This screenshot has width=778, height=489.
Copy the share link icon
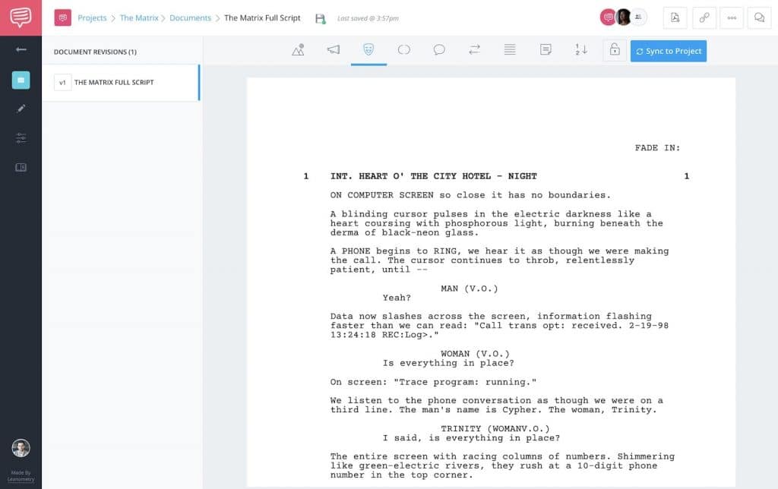pos(704,17)
